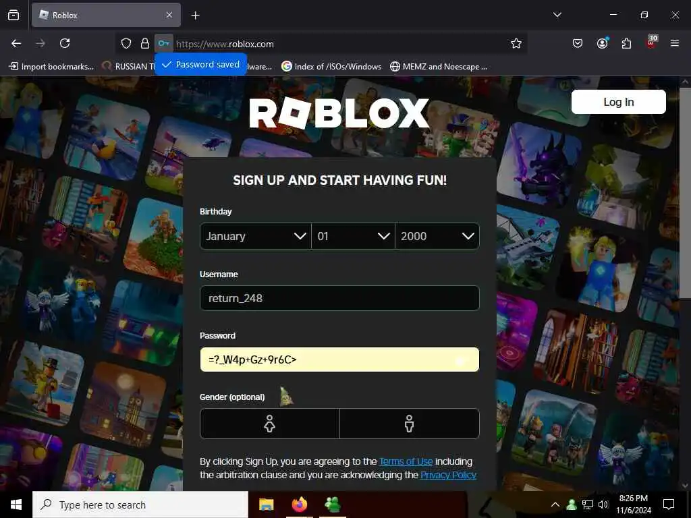
Task: Open MEMZ and Noescape bookmark
Action: (439, 67)
